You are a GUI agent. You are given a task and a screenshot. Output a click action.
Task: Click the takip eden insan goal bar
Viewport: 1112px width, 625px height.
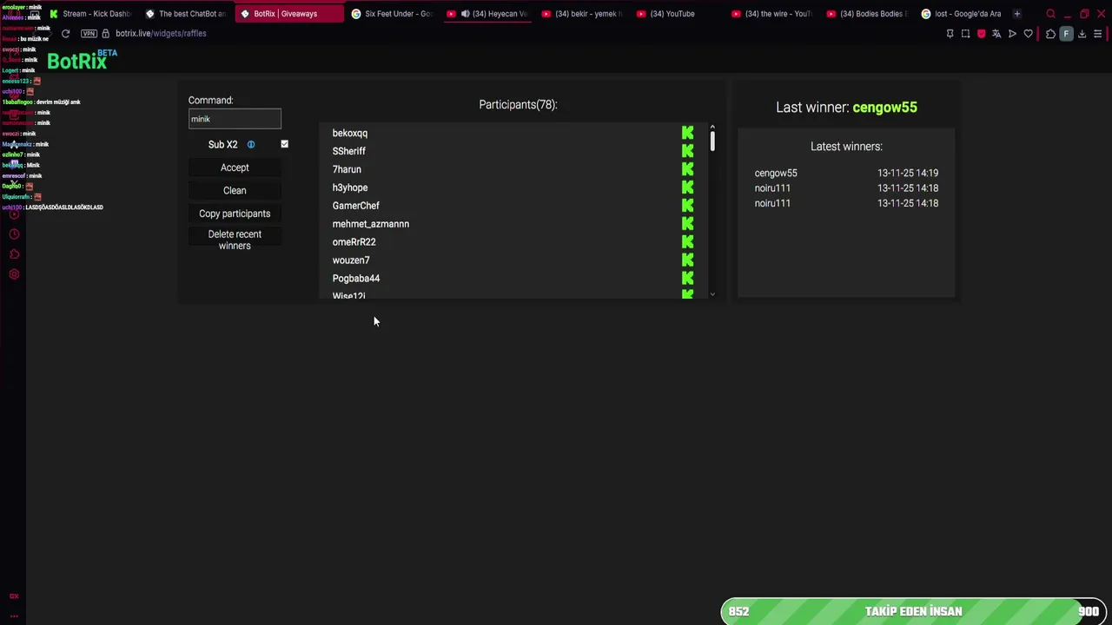[x=913, y=611]
